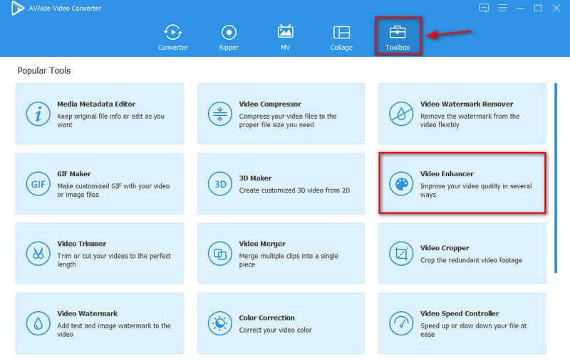570x361 pixels.
Task: Launch Video Merger tool title
Action: coord(262,244)
